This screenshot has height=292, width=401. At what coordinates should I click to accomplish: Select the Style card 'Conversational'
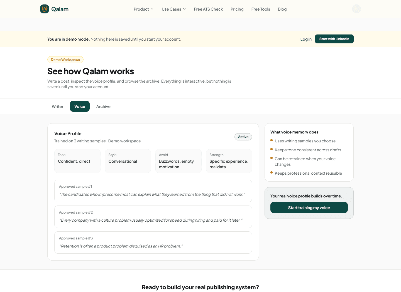(128, 161)
